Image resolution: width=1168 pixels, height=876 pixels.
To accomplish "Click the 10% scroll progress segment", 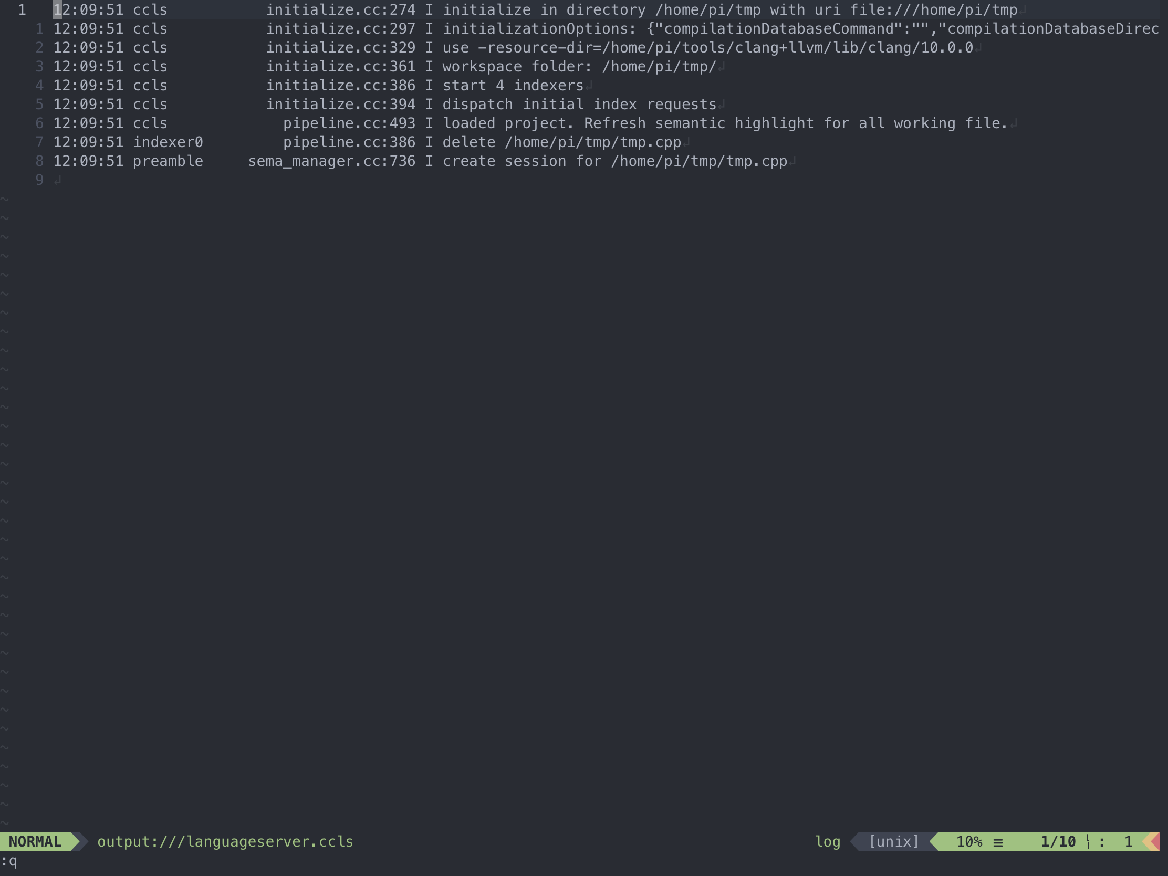I will 971,841.
